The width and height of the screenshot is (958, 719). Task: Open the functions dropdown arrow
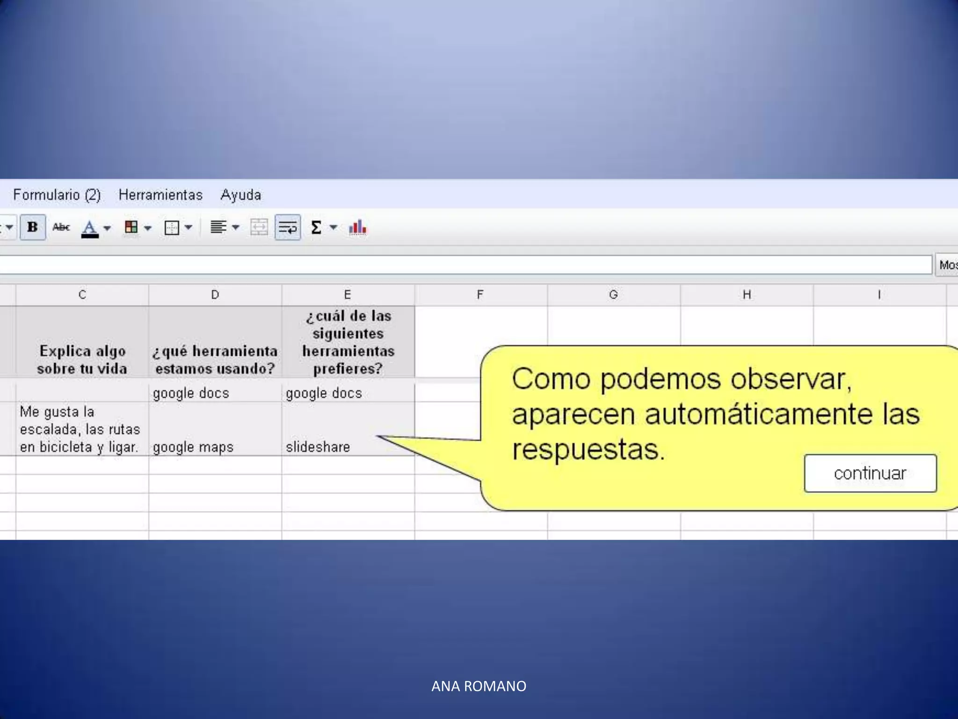(334, 227)
